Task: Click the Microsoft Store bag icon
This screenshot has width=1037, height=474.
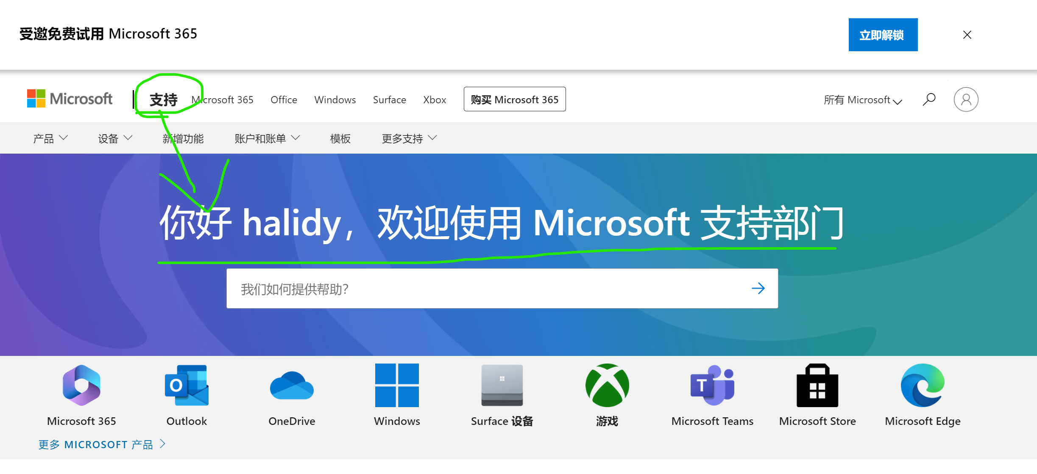Action: click(817, 385)
